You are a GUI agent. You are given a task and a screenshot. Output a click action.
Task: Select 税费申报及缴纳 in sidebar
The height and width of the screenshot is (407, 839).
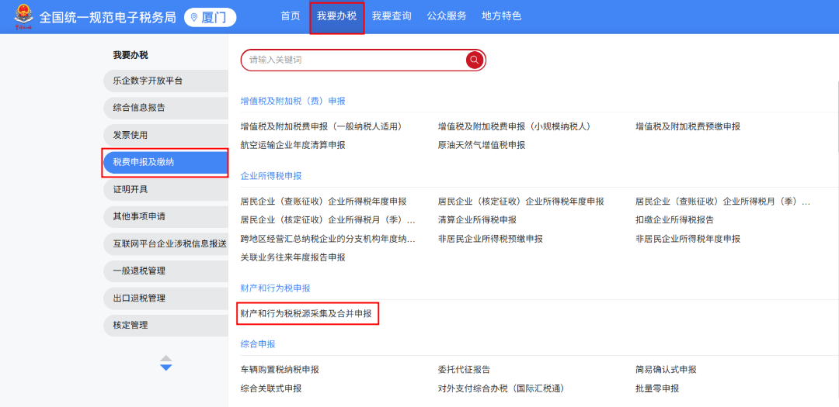tap(166, 162)
